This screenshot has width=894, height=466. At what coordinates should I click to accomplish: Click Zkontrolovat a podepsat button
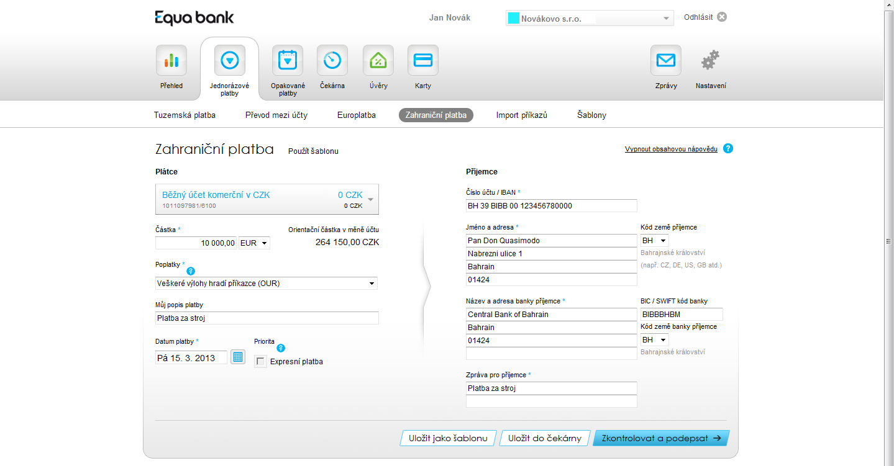pos(661,438)
